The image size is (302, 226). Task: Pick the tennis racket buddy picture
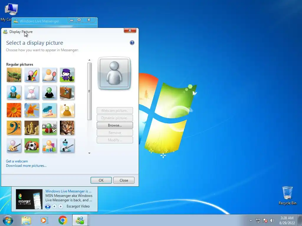click(x=49, y=75)
